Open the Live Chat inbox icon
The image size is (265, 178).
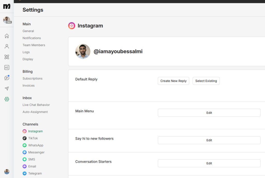pyautogui.click(x=7, y=78)
